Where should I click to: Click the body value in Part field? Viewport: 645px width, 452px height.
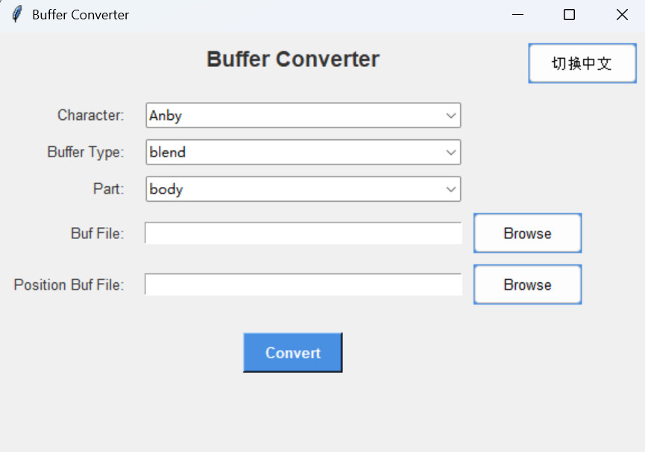tap(166, 189)
